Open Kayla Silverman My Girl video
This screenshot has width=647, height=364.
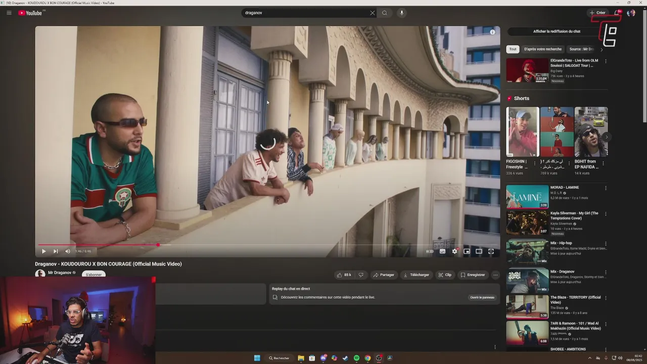click(527, 223)
